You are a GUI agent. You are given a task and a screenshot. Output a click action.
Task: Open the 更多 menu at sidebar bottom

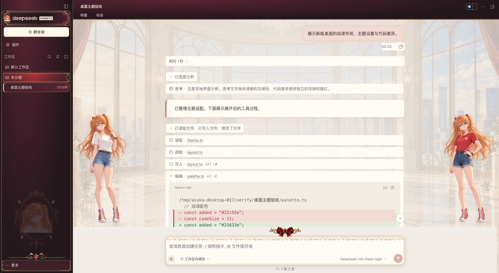36,265
